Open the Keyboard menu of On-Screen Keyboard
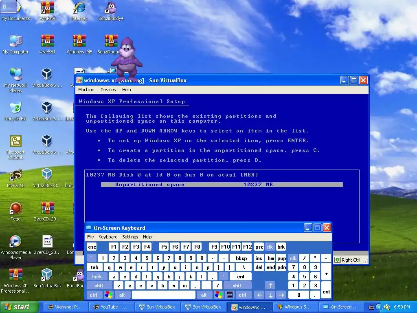The image size is (417, 313). click(x=108, y=237)
